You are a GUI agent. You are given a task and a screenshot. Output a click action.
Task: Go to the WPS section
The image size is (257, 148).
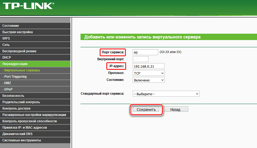tap(35, 38)
